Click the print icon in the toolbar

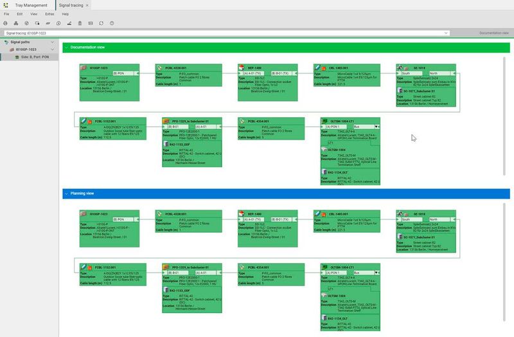[x=6, y=23]
